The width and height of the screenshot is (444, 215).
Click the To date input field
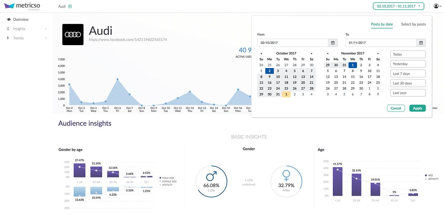tap(381, 43)
